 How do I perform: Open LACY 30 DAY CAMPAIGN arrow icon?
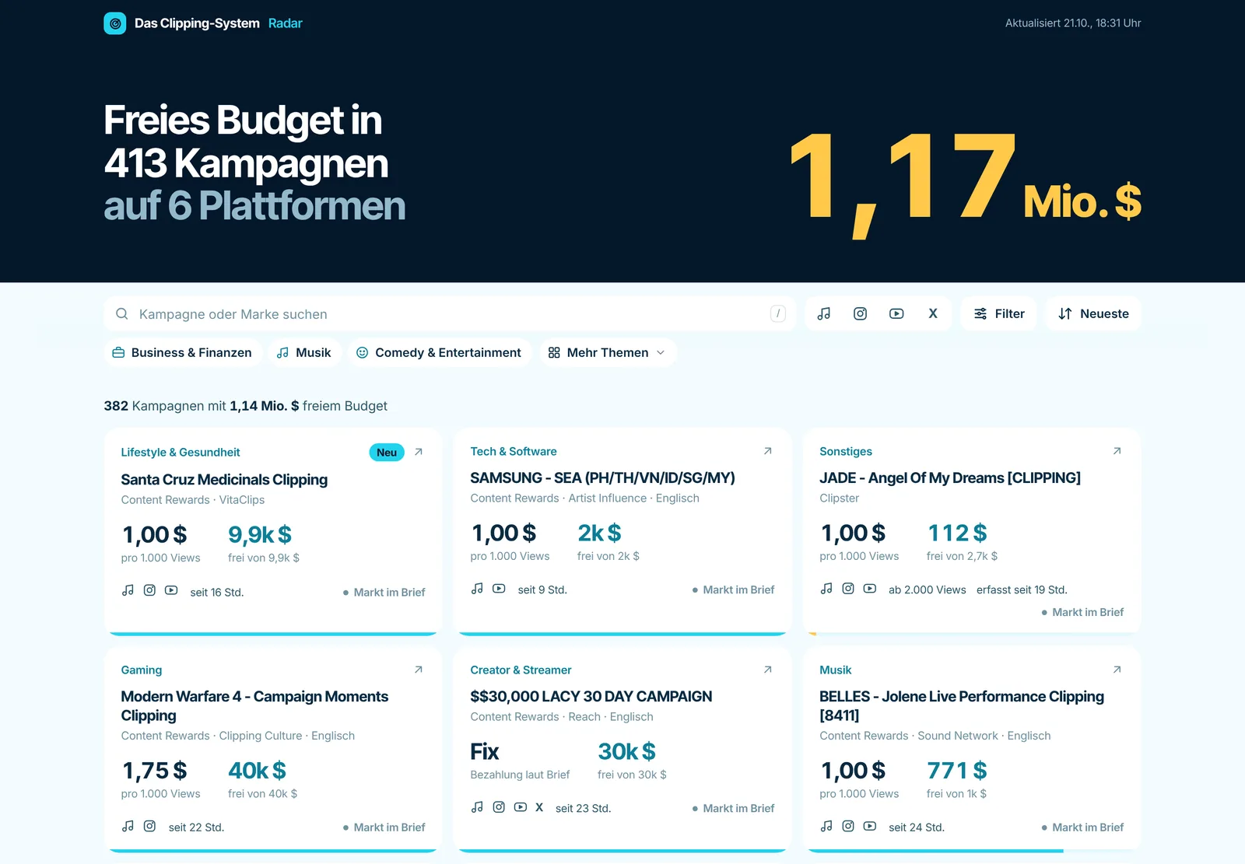pos(768,670)
